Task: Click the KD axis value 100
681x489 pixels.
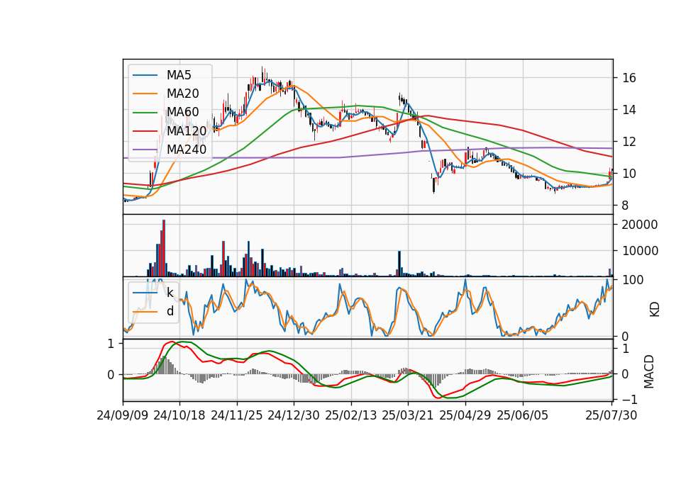Action: coord(633,280)
